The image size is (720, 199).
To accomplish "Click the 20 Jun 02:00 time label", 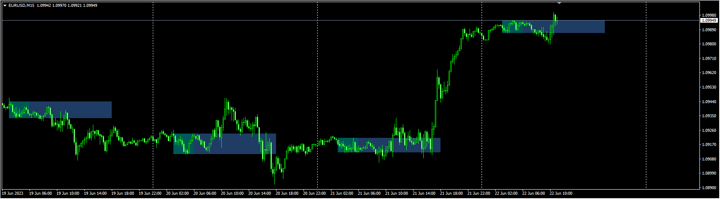I will coord(177,193).
